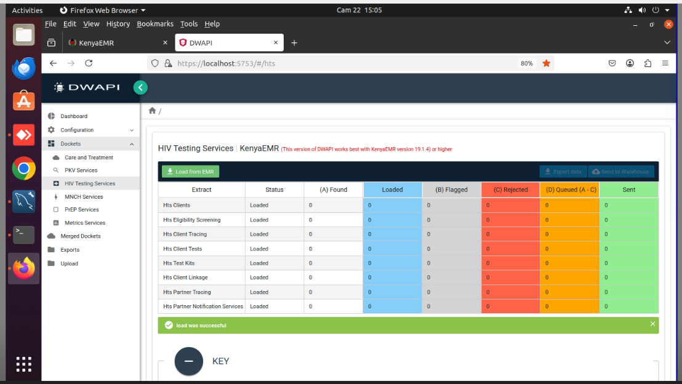Open MNCH Services docket
Viewport: 682px width, 384px height.
[84, 197]
